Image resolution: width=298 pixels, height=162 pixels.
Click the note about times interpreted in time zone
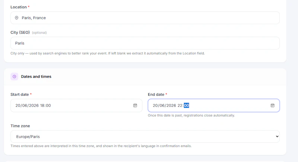pos(101,146)
